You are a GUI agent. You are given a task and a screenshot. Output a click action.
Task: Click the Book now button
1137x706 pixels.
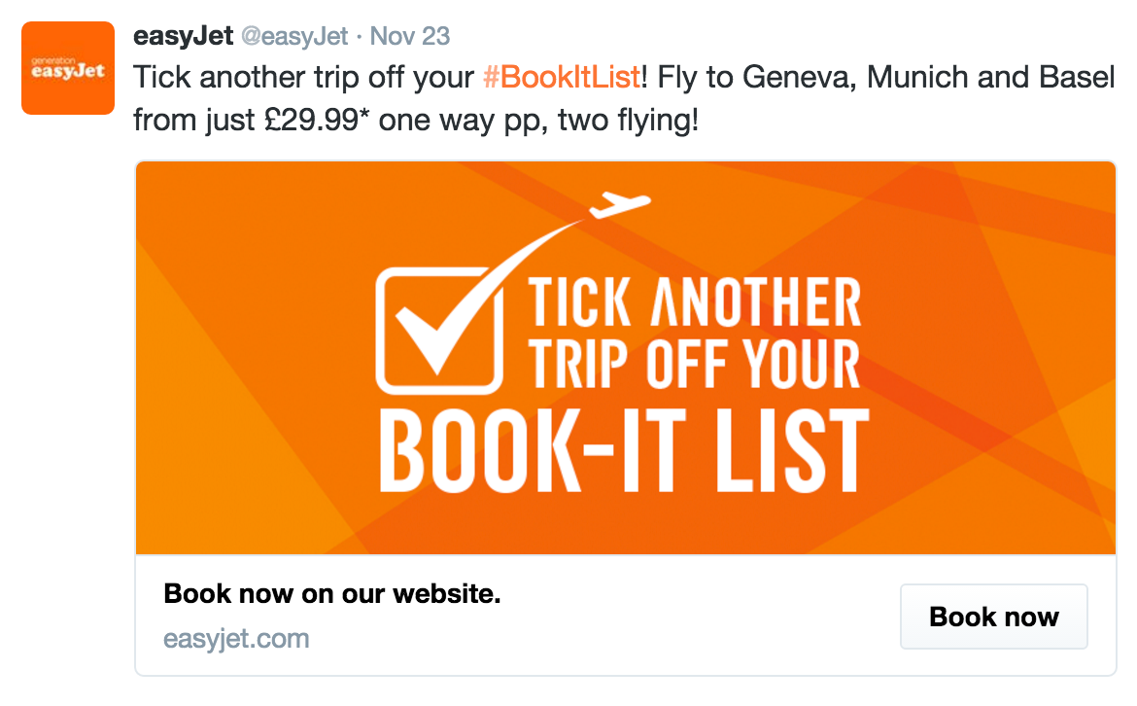(x=994, y=617)
